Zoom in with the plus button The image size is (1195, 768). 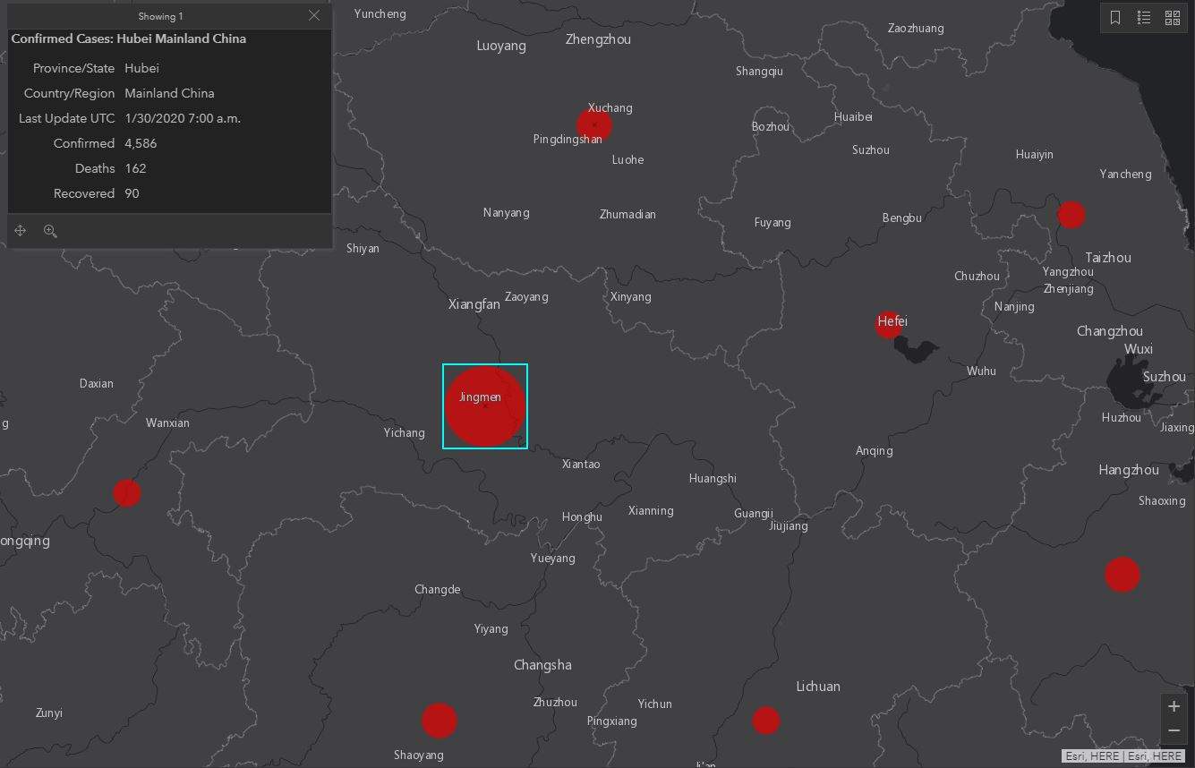coord(1174,705)
